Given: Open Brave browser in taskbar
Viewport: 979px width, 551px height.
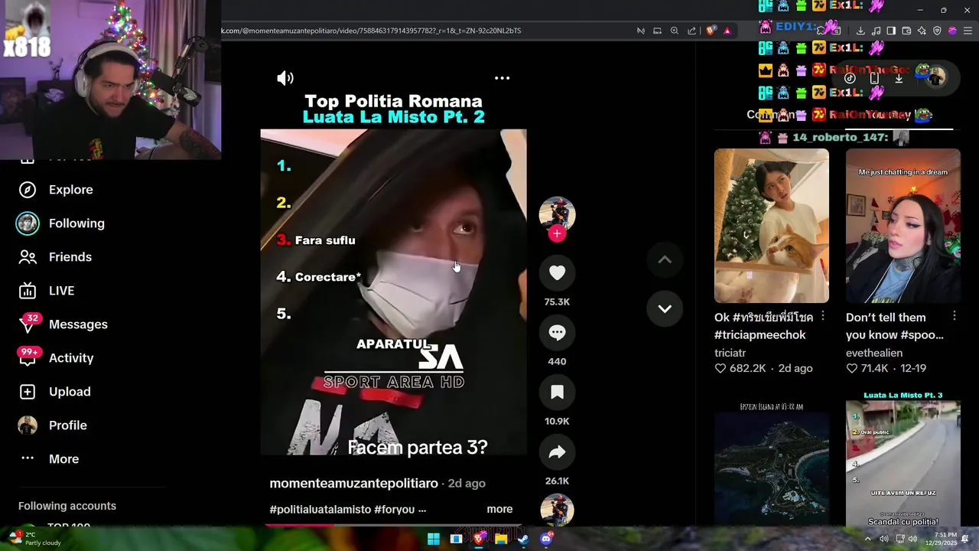Looking at the screenshot, I should pyautogui.click(x=479, y=539).
